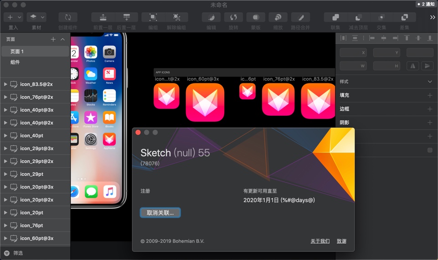
Task: Click the W width input field
Action: [x=353, y=66]
